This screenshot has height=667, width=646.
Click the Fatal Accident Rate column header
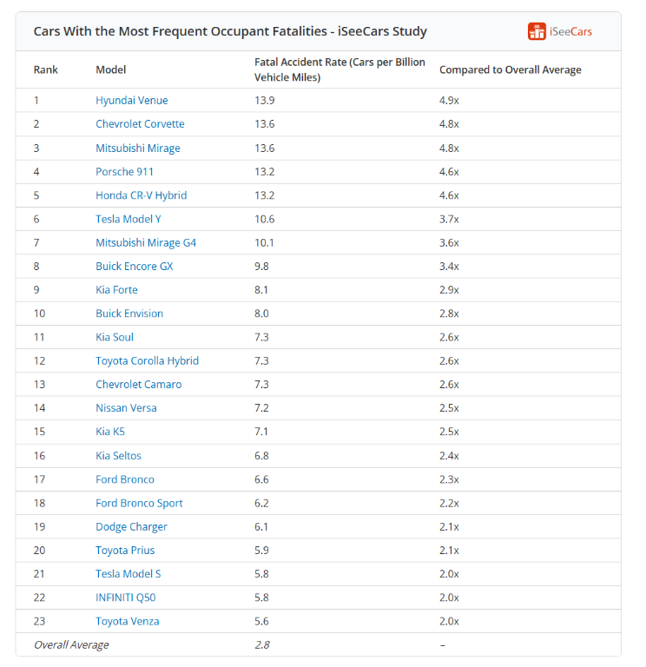click(x=339, y=69)
